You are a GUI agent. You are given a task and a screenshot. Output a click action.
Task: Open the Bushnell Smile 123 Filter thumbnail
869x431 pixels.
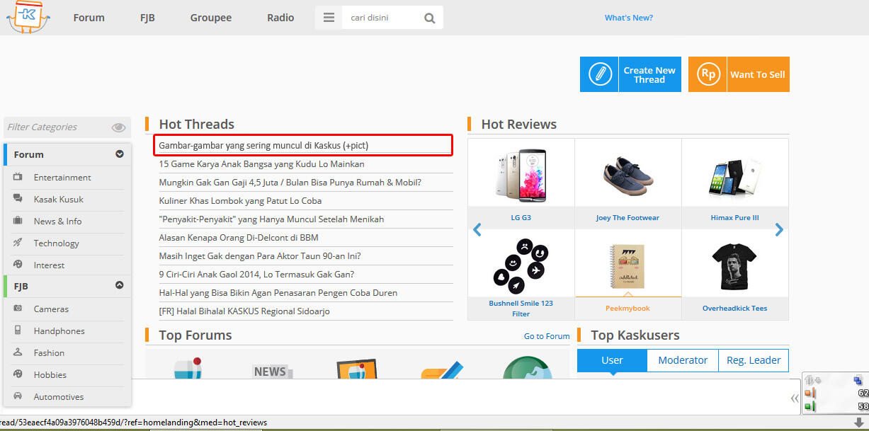pyautogui.click(x=521, y=267)
